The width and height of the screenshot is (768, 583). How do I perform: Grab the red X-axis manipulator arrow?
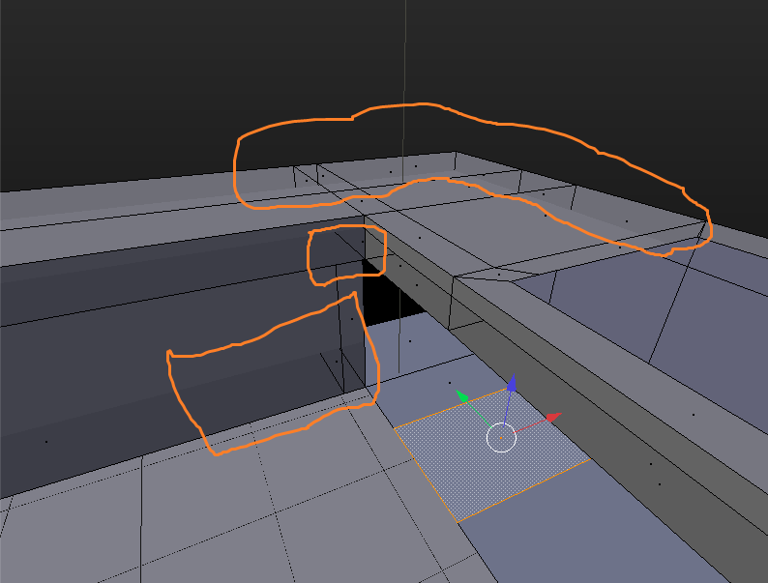(x=554, y=417)
